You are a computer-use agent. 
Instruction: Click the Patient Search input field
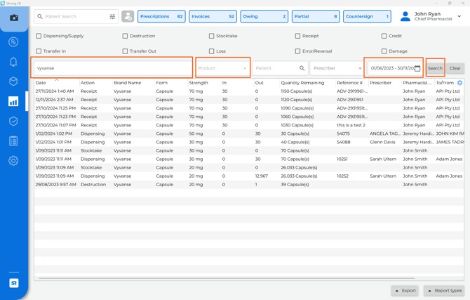point(74,16)
